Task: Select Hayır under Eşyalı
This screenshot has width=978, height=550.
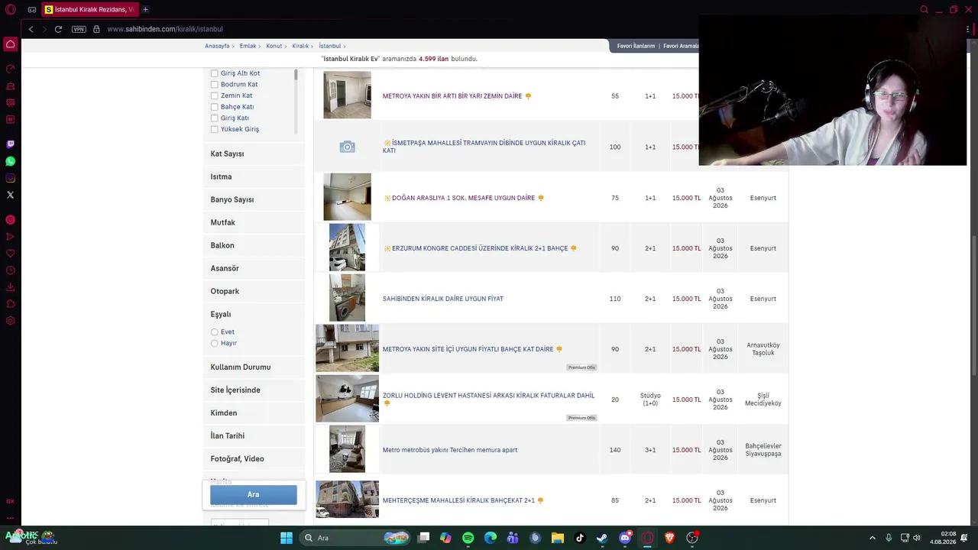Action: pyautogui.click(x=214, y=343)
